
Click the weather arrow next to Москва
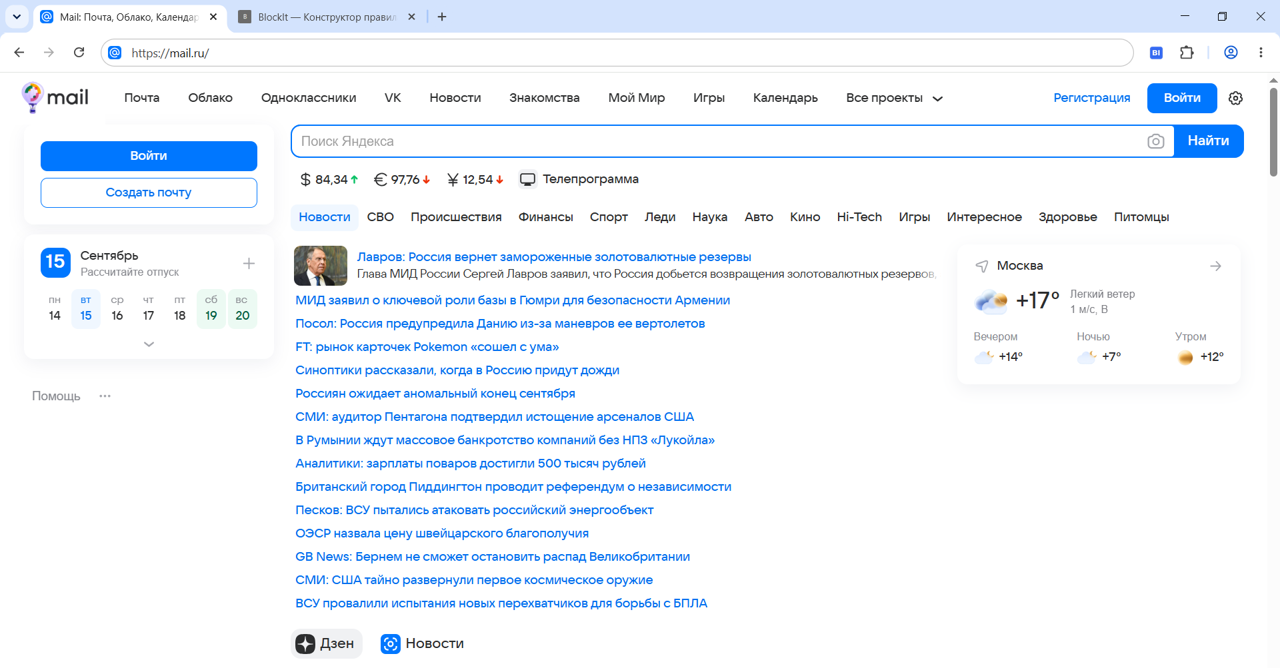(1215, 266)
